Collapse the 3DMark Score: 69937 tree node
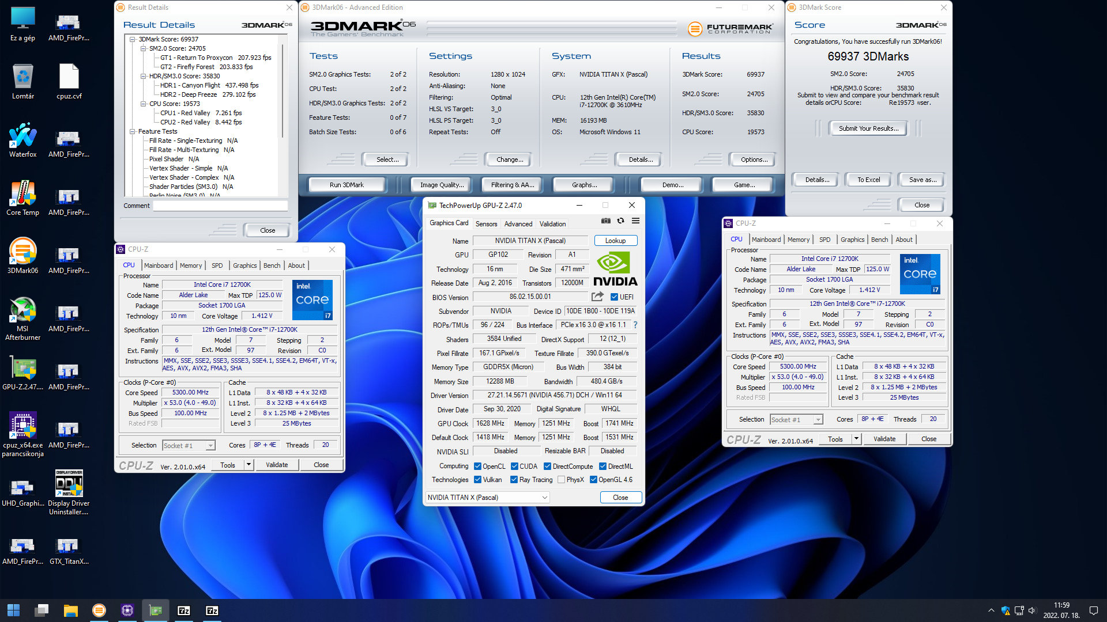Image resolution: width=1107 pixels, height=622 pixels. [133, 40]
